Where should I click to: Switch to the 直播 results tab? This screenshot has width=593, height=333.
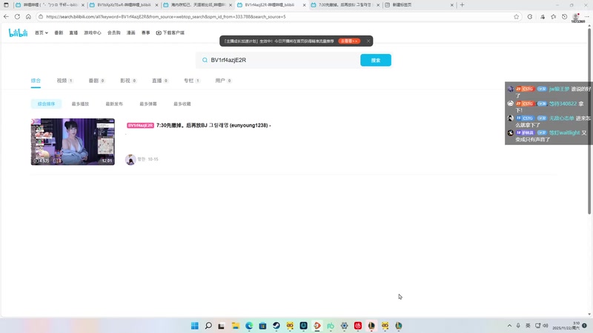(160, 81)
